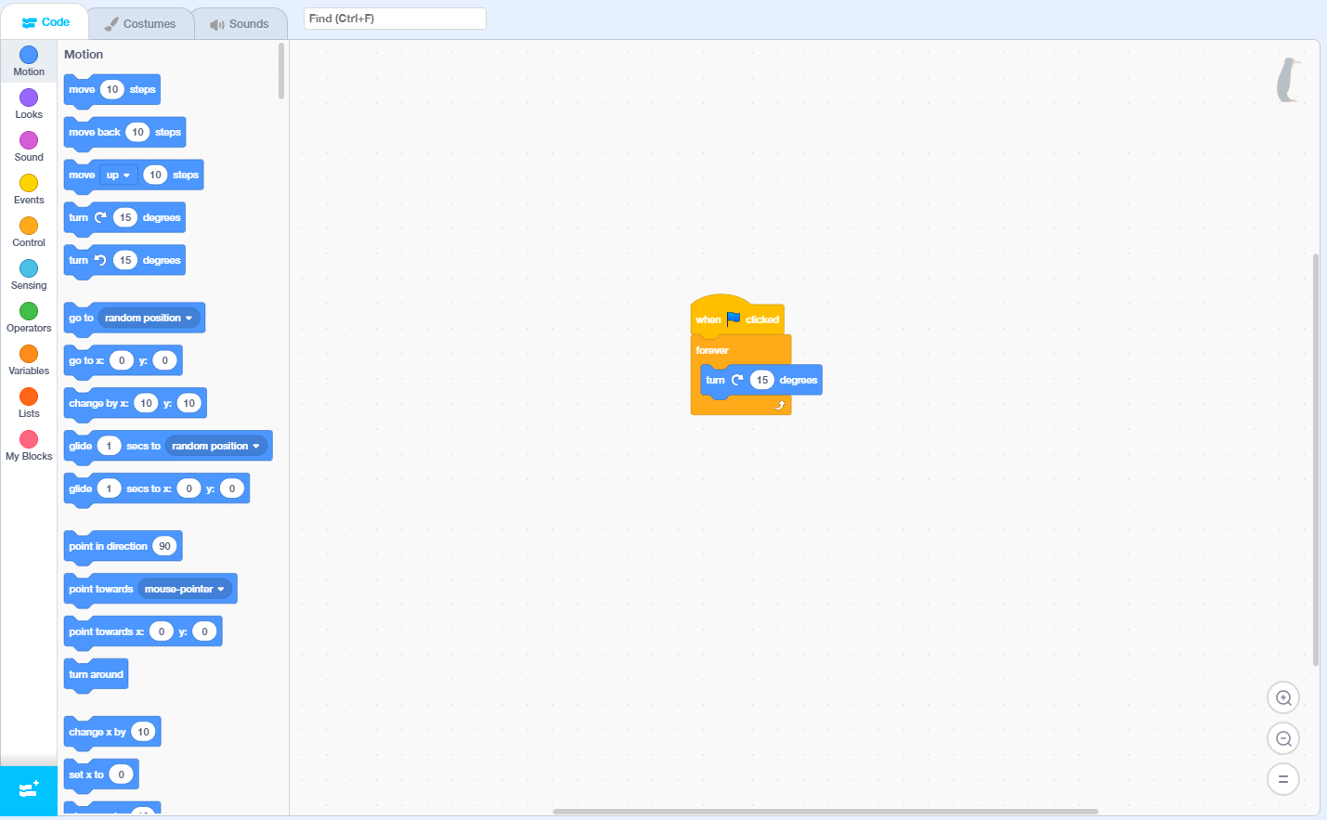Image resolution: width=1327 pixels, height=820 pixels.
Task: Select the Control block category
Action: point(28,231)
